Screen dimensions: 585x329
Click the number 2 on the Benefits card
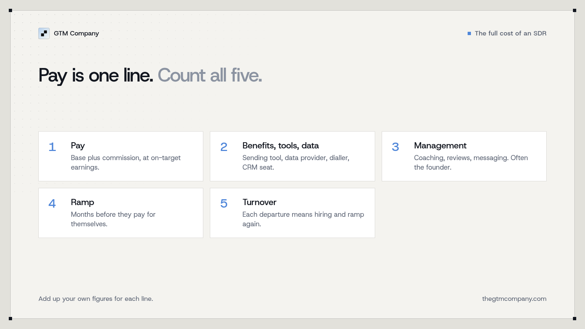click(224, 147)
